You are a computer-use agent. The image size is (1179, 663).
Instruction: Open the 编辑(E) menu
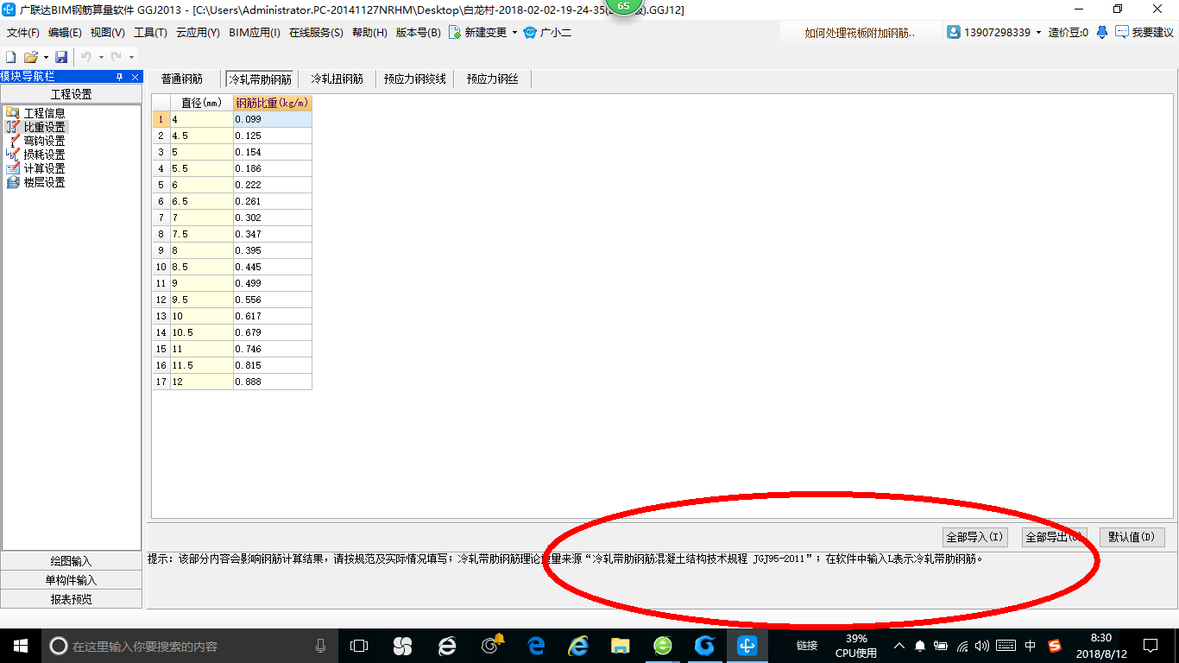coord(65,33)
